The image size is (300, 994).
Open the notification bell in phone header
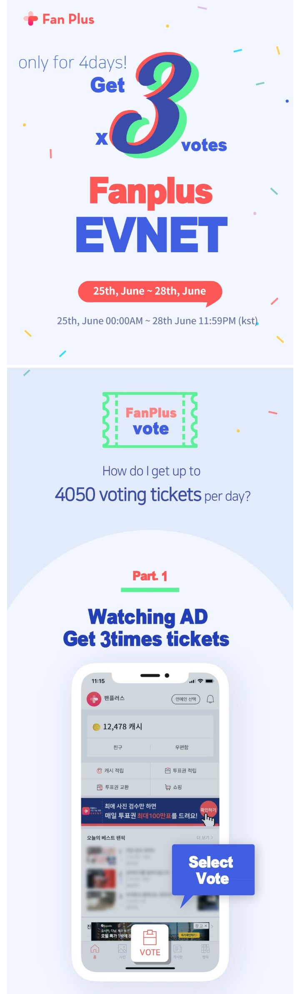[210, 699]
